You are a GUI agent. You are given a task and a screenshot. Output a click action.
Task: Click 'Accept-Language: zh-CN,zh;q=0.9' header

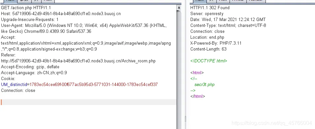coord(34,73)
